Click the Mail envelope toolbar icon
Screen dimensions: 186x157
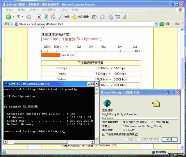102,17
